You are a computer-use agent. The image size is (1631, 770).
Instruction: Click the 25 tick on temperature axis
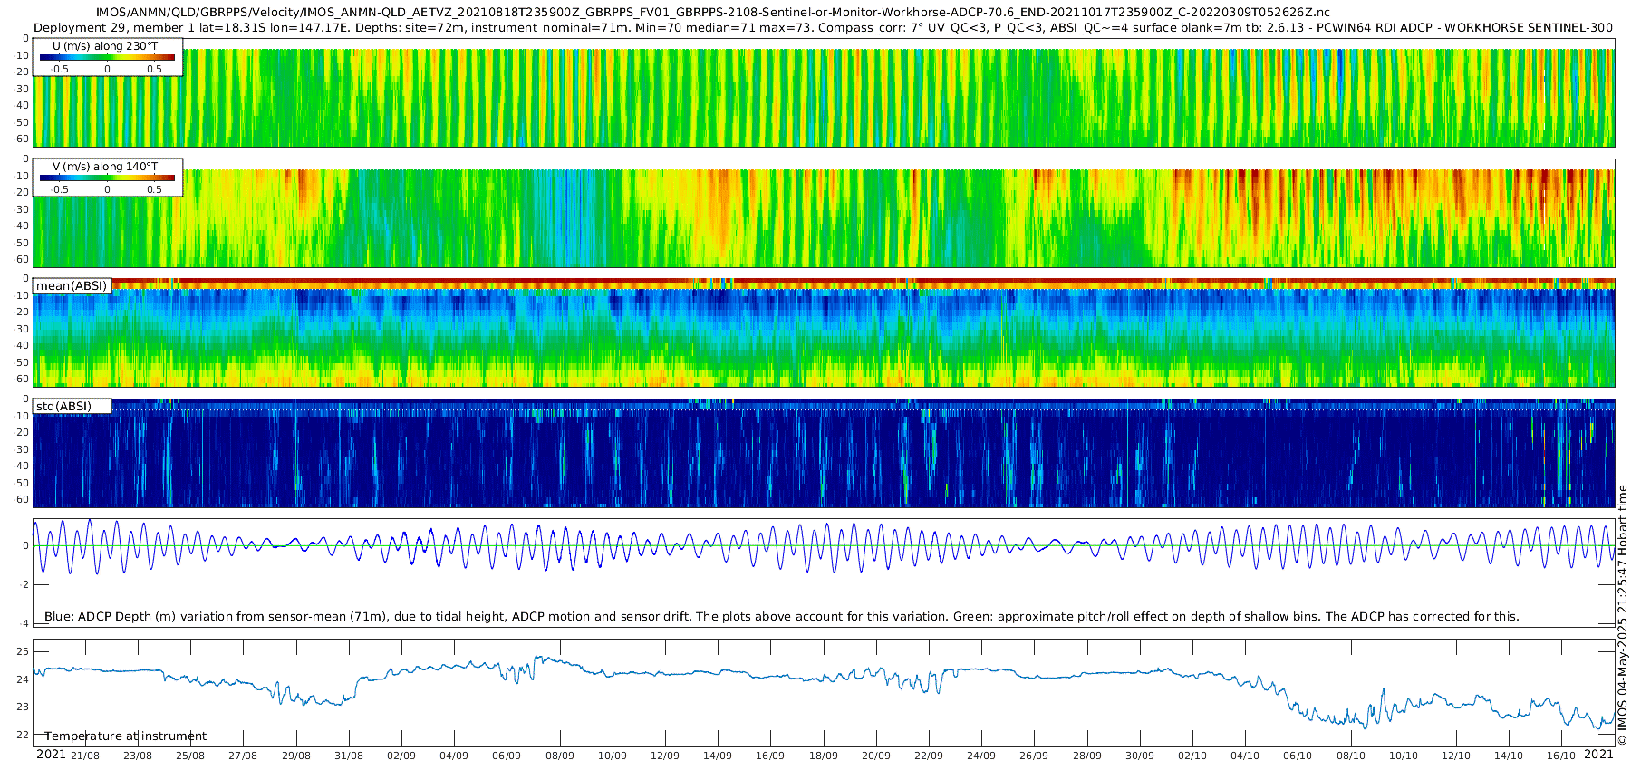23,651
